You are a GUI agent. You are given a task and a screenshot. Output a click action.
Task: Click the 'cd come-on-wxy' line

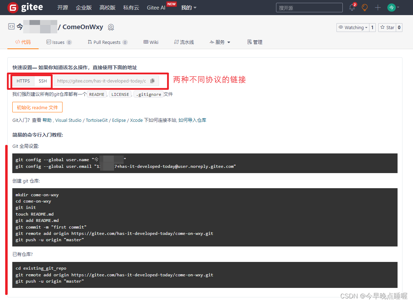pos(33,201)
